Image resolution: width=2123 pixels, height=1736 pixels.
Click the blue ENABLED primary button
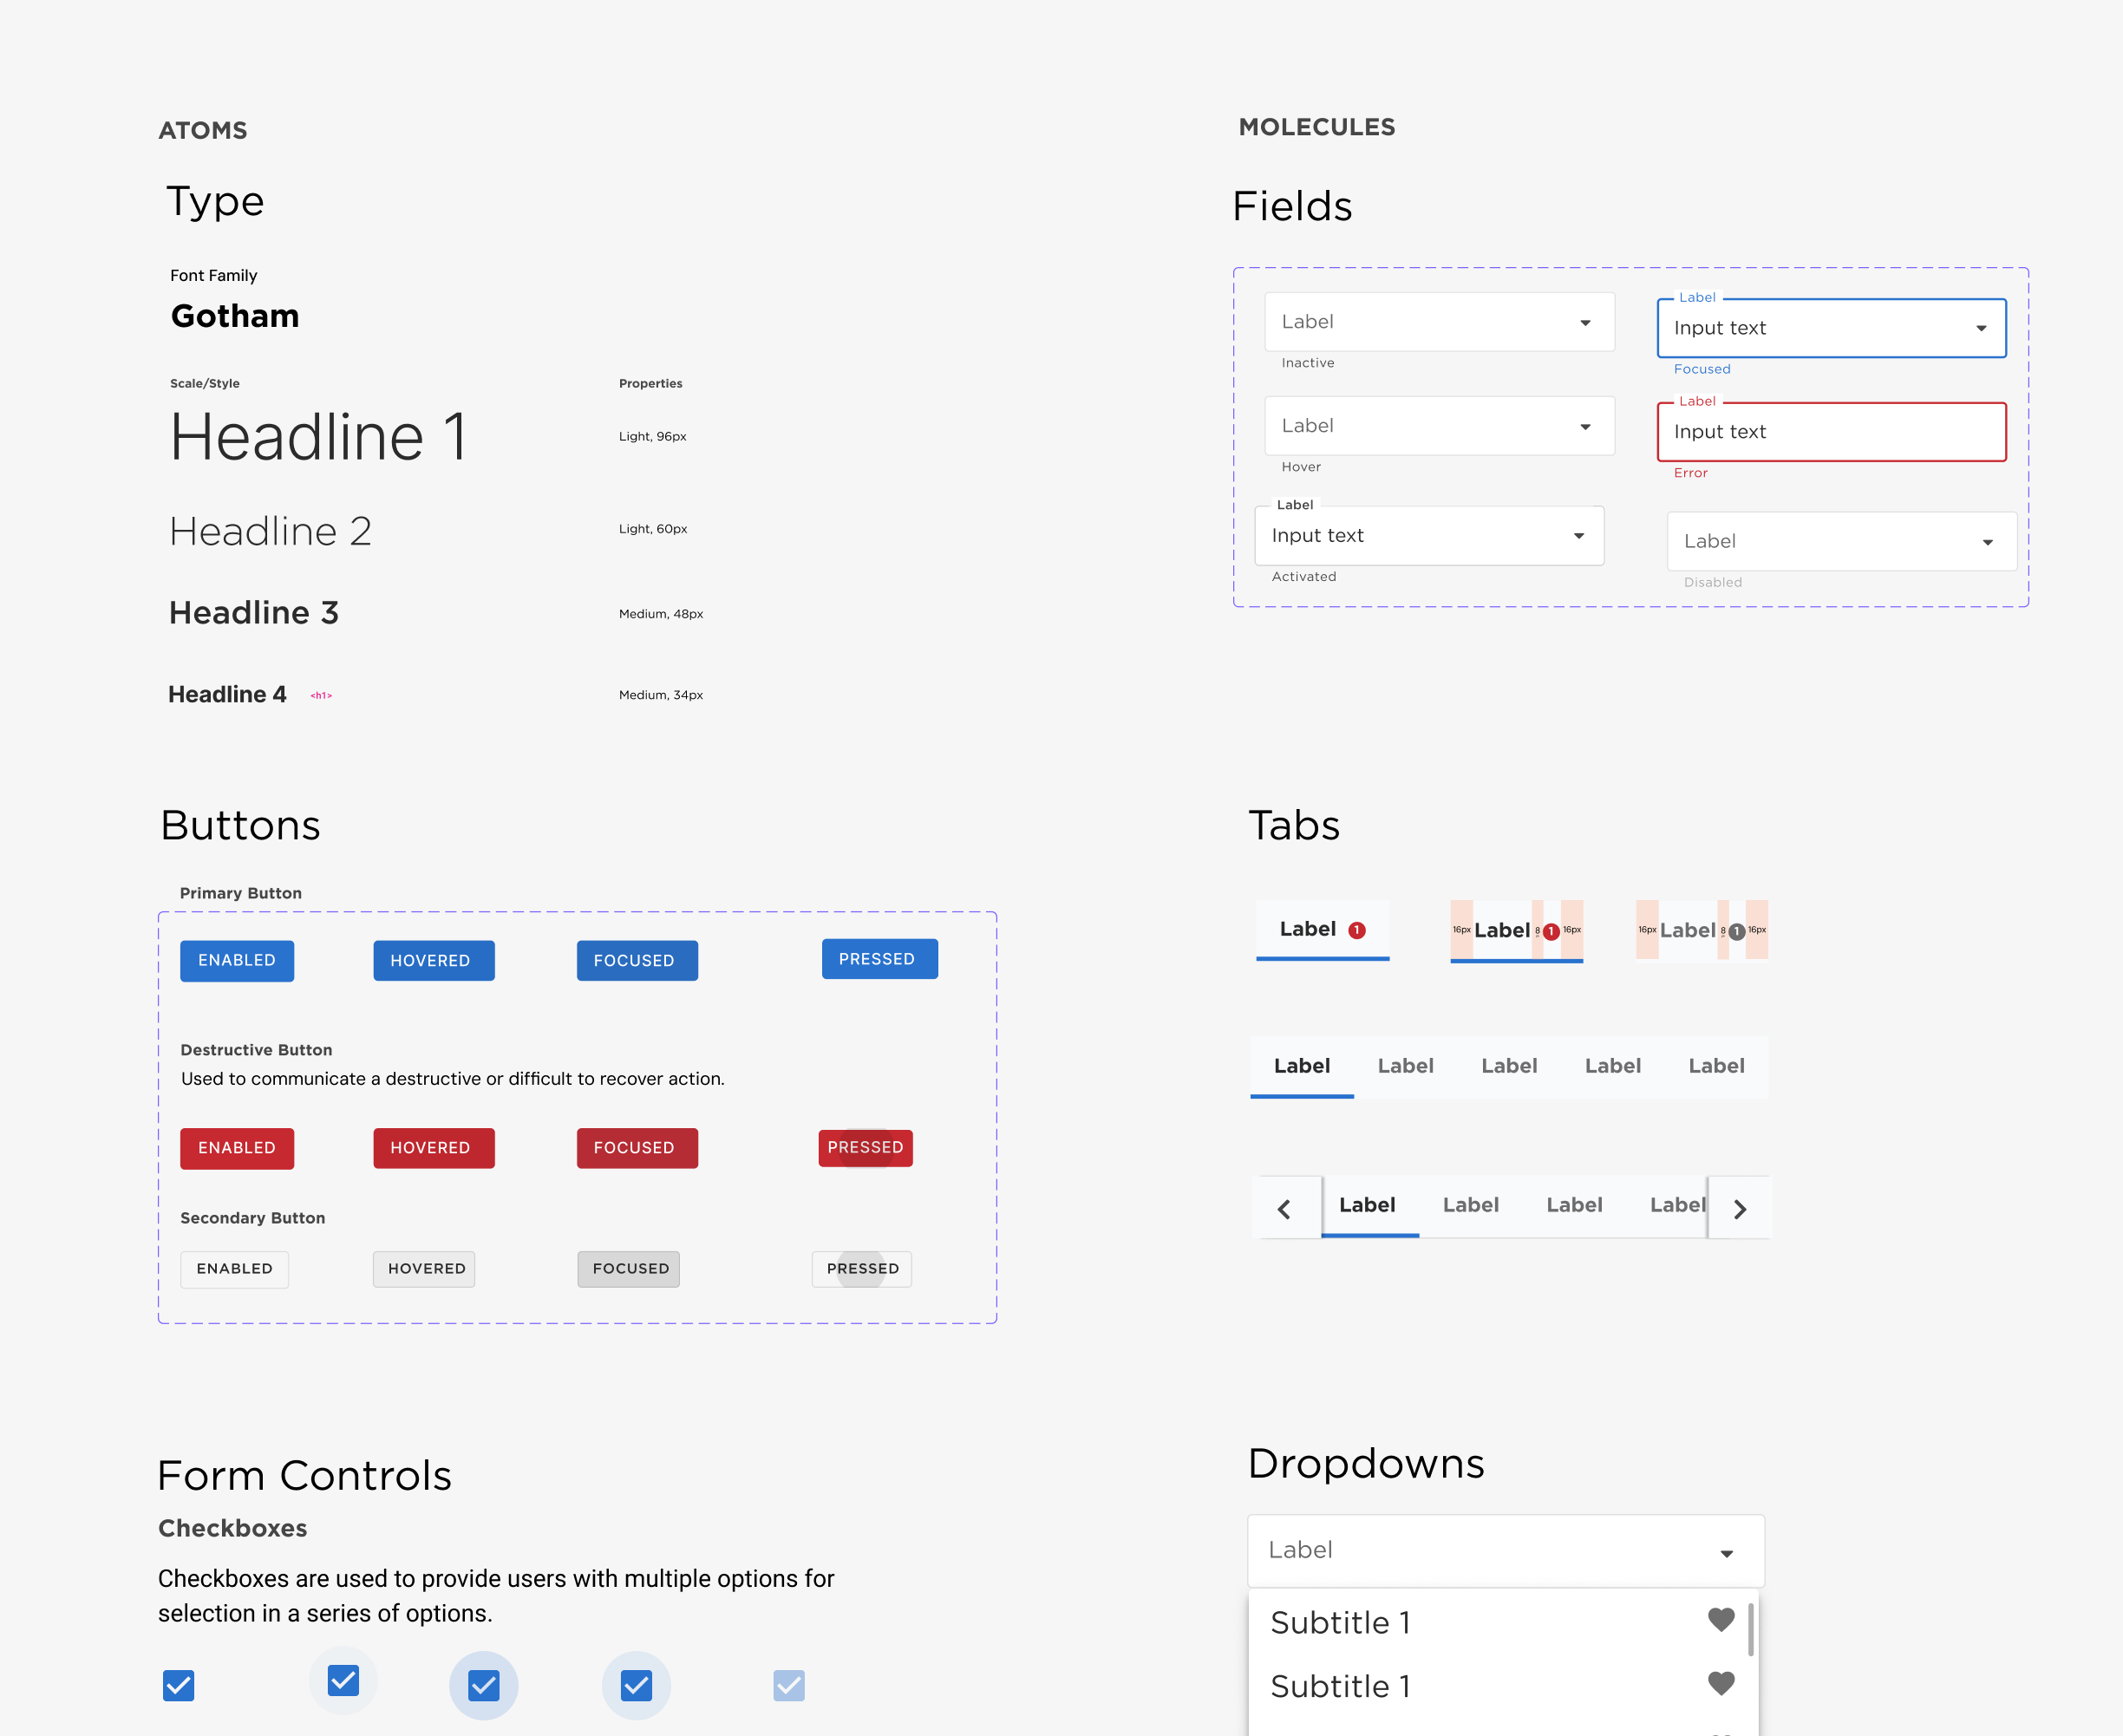click(237, 960)
